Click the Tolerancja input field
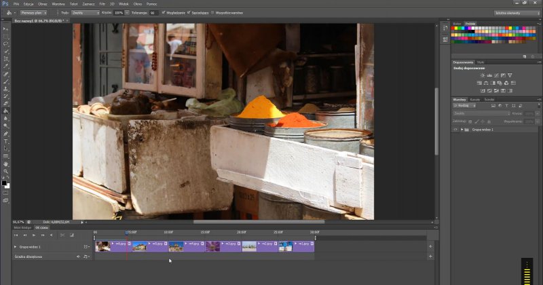The image size is (543, 285). (x=153, y=12)
